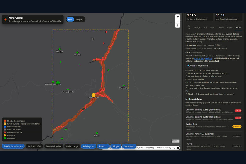
Task: Click Flood / debris impact legend swatch
Action: point(5,121)
